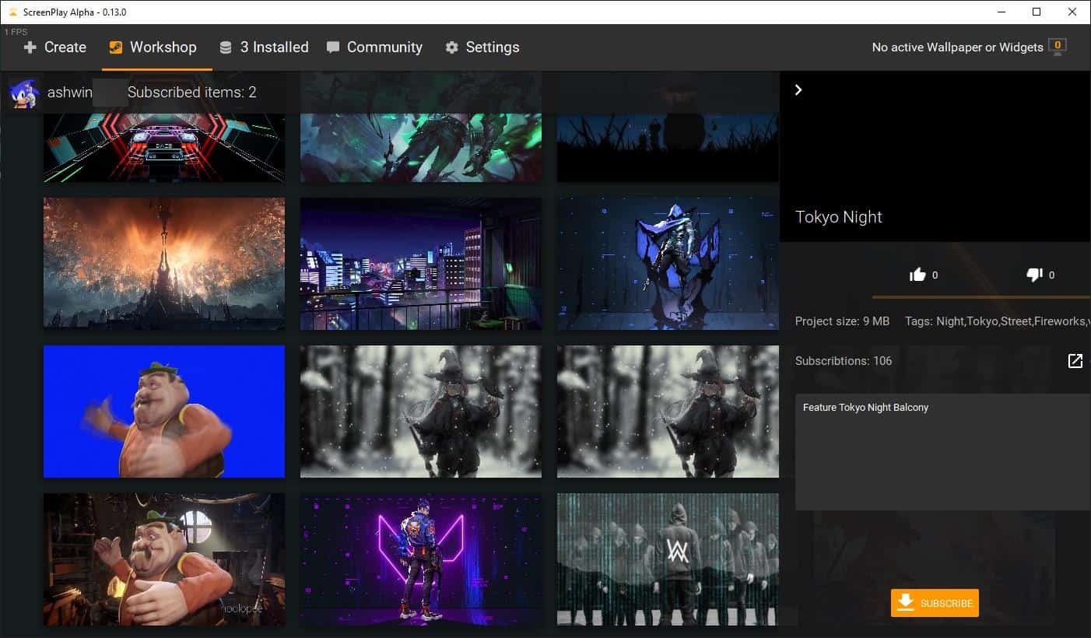The image size is (1091, 638).
Task: Click the active Widgets count badge
Action: click(x=1058, y=45)
